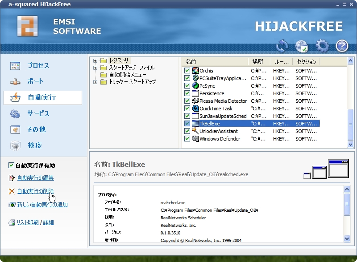Click the Picasa Media Detector icon
The image size is (357, 262).
point(195,101)
